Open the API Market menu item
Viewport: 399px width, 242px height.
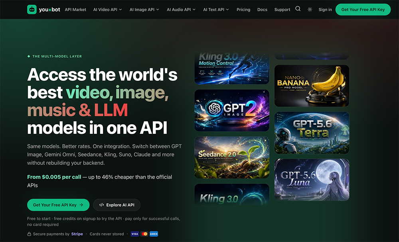[75, 10]
